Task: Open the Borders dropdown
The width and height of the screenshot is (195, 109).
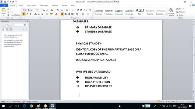Action: [x=90, y=14]
